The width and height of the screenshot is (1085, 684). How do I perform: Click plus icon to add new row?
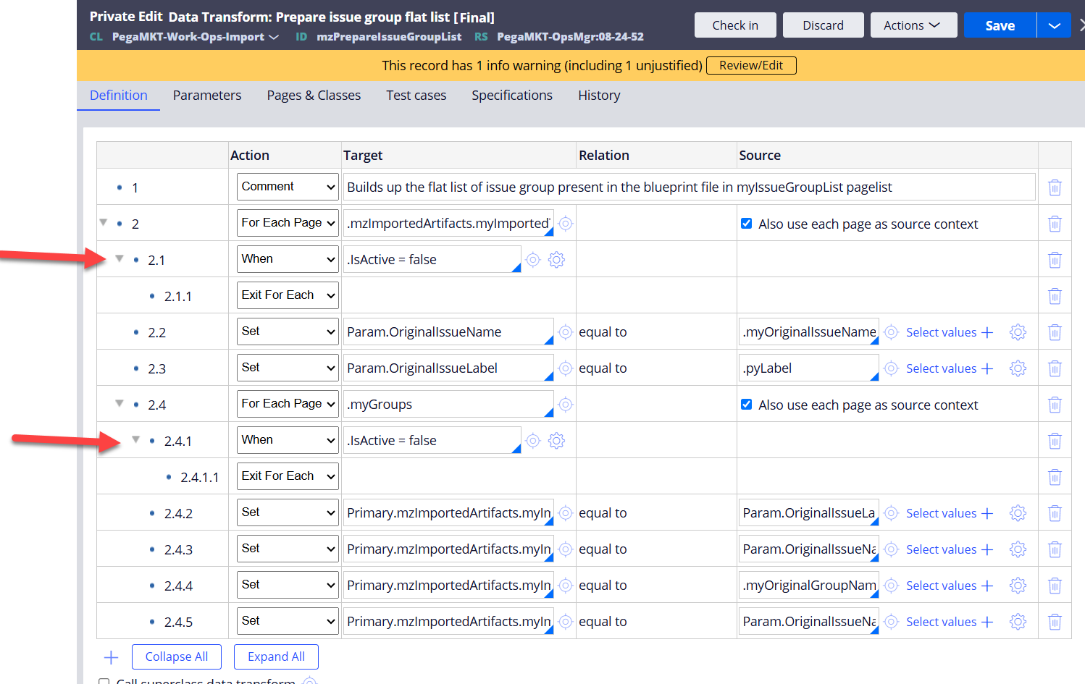tap(111, 657)
